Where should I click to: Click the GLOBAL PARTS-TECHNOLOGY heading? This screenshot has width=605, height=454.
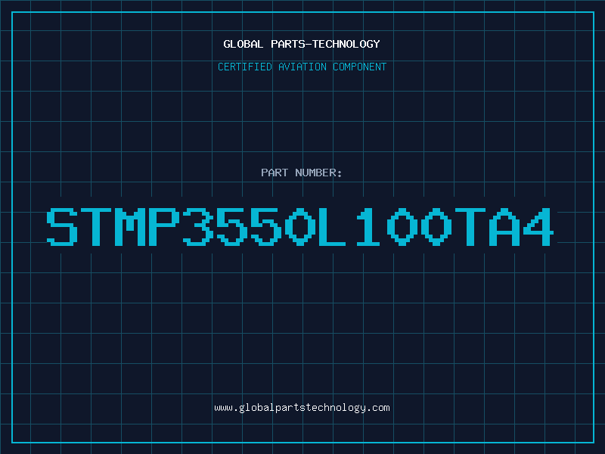click(302, 44)
